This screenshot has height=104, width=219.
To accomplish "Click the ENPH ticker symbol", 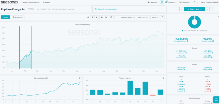I will (31, 9).
